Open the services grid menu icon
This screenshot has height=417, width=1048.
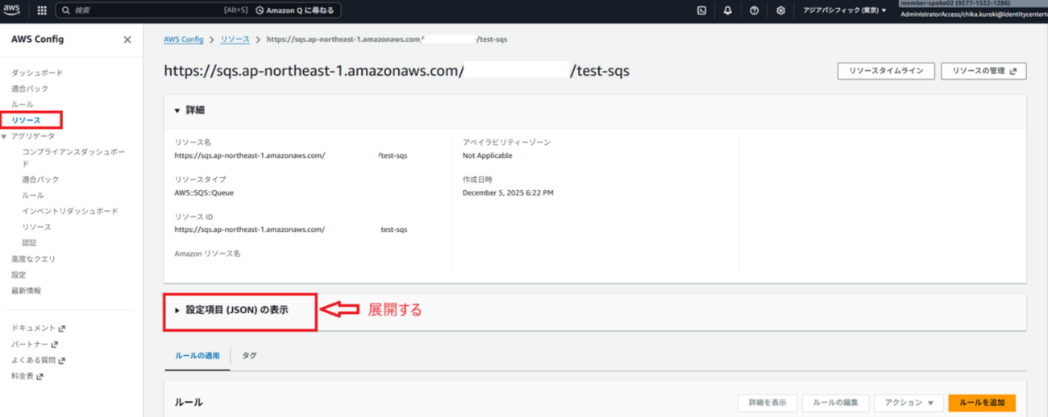[42, 10]
